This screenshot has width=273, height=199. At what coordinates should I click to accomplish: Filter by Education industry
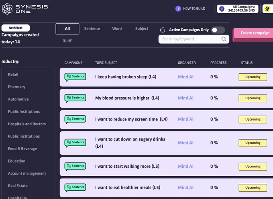tap(16, 161)
